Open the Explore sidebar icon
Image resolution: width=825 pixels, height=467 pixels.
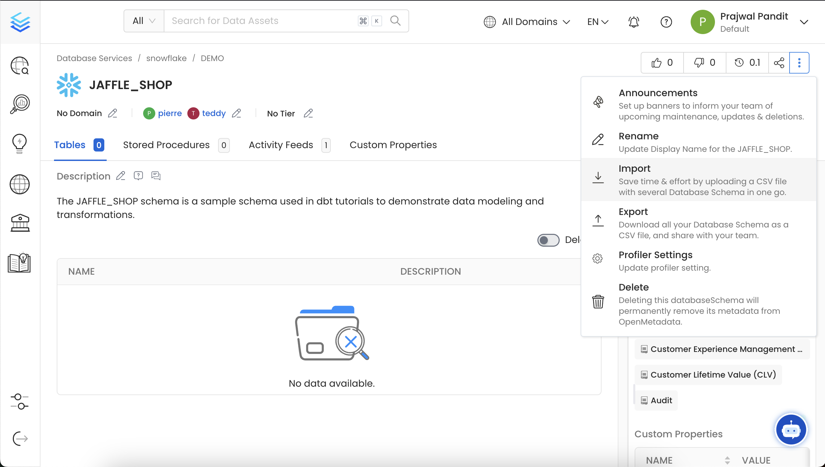point(19,66)
